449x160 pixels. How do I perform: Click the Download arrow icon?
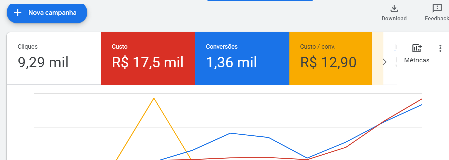[394, 8]
